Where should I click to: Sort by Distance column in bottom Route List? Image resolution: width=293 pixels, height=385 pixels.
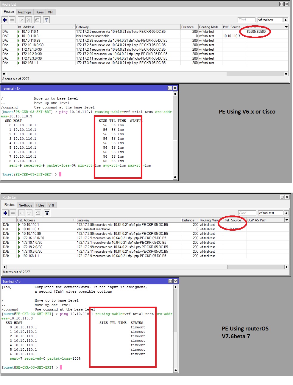tap(190, 220)
